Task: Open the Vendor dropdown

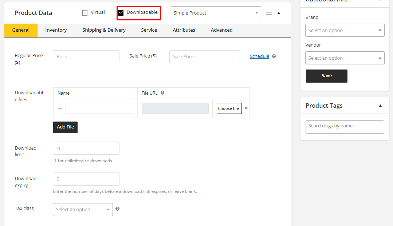Action: 345,58
